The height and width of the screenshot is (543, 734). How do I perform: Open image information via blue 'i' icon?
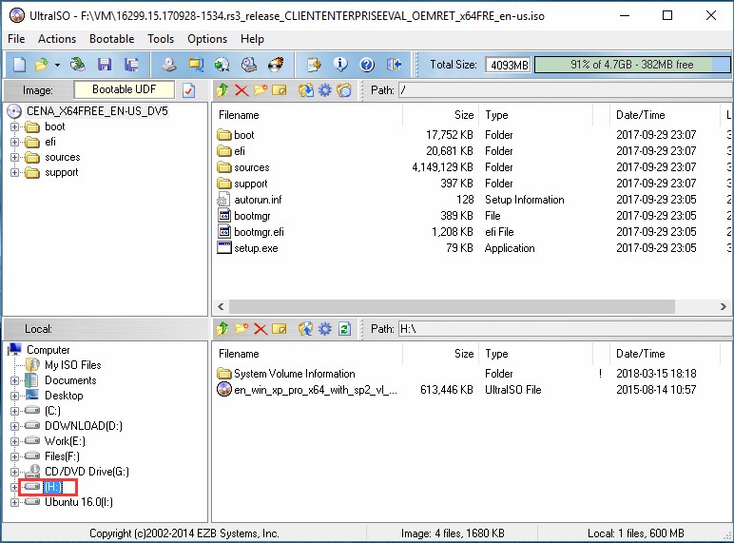340,65
